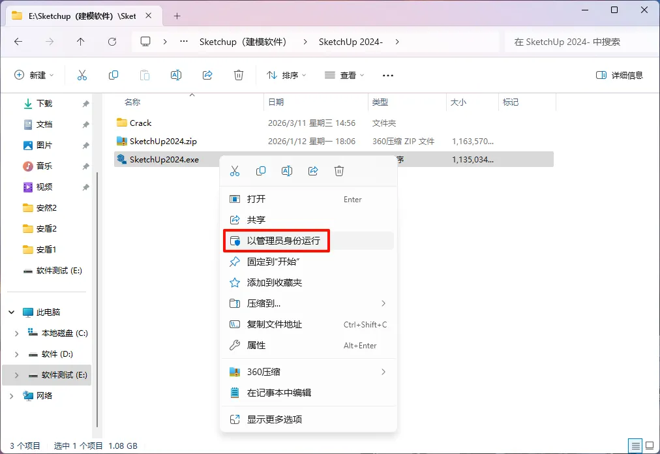Viewport: 660px width, 454px height.
Task: Open the toolbar three-dot more menu
Action: coord(387,76)
